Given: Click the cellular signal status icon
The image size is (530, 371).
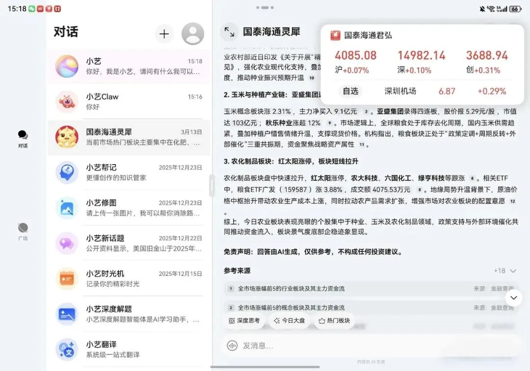Looking at the screenshot, I should [x=502, y=9].
